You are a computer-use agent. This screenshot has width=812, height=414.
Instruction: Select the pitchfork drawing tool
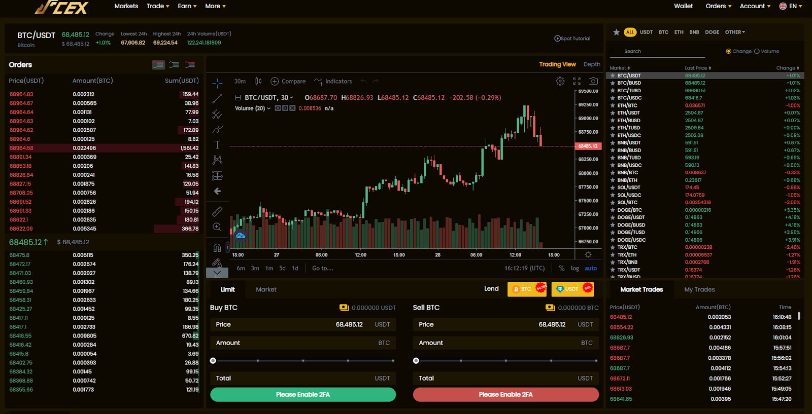(x=217, y=114)
